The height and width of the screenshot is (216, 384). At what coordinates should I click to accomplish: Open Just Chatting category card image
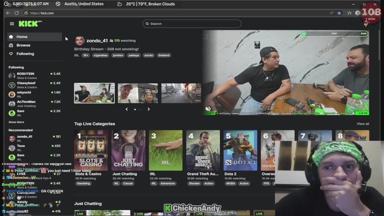tap(128, 150)
